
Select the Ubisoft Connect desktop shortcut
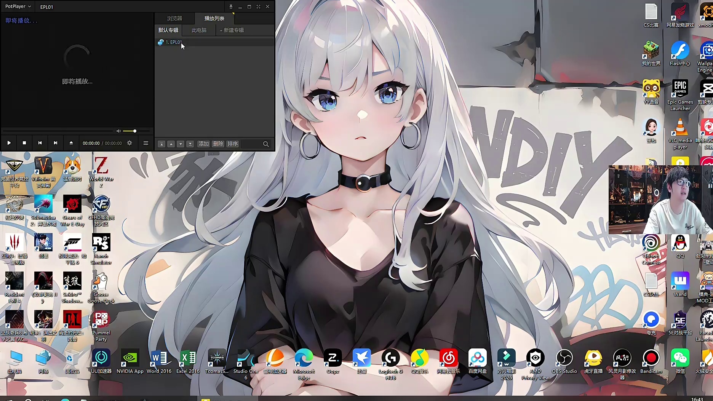[x=651, y=249]
